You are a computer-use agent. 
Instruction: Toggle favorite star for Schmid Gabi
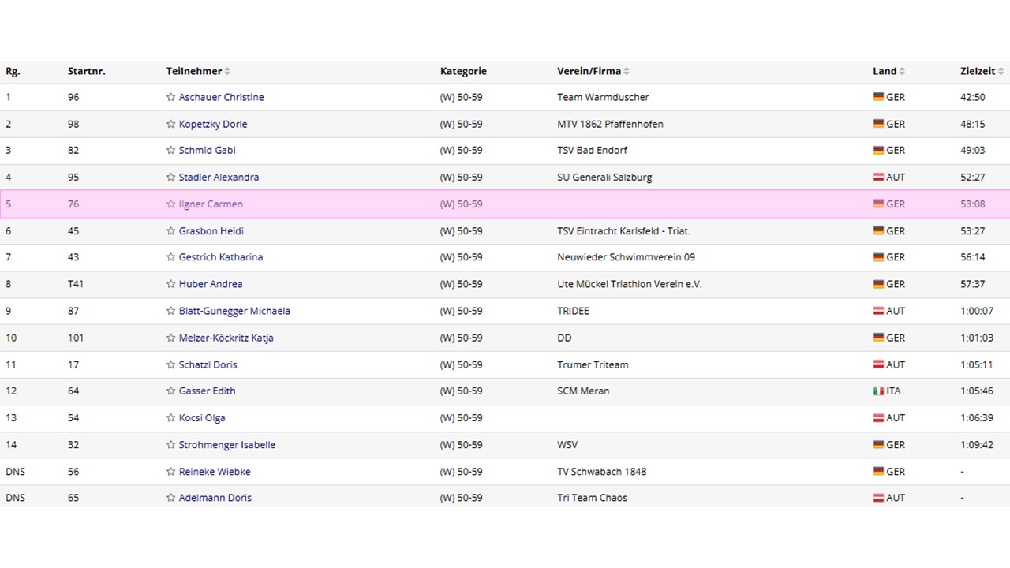[x=170, y=150]
